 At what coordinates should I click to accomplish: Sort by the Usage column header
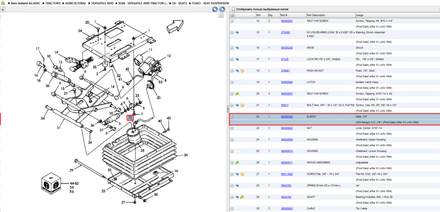click(397, 15)
